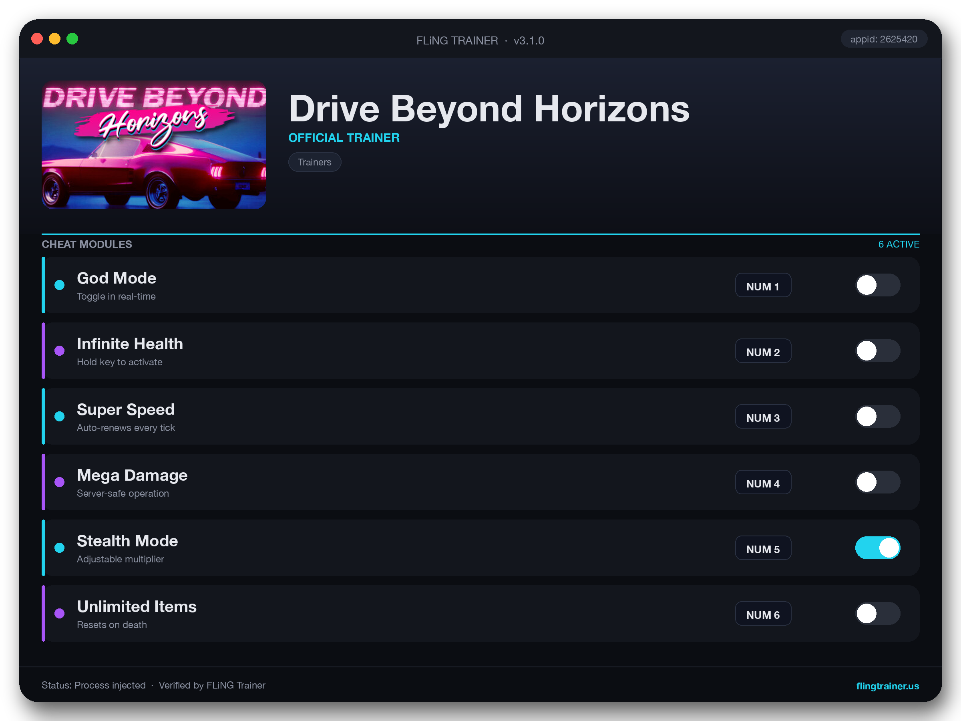Click the Toggle in real-time description
961x721 pixels.
tap(116, 296)
